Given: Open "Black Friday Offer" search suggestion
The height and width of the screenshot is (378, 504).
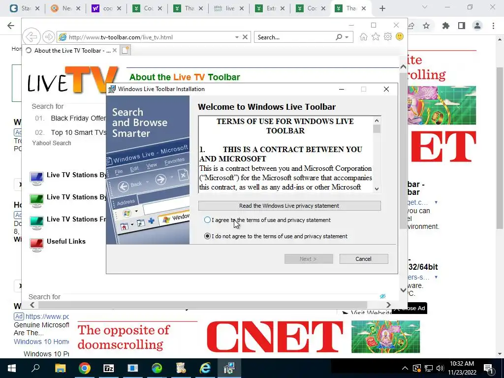Looking at the screenshot, I should (x=78, y=118).
